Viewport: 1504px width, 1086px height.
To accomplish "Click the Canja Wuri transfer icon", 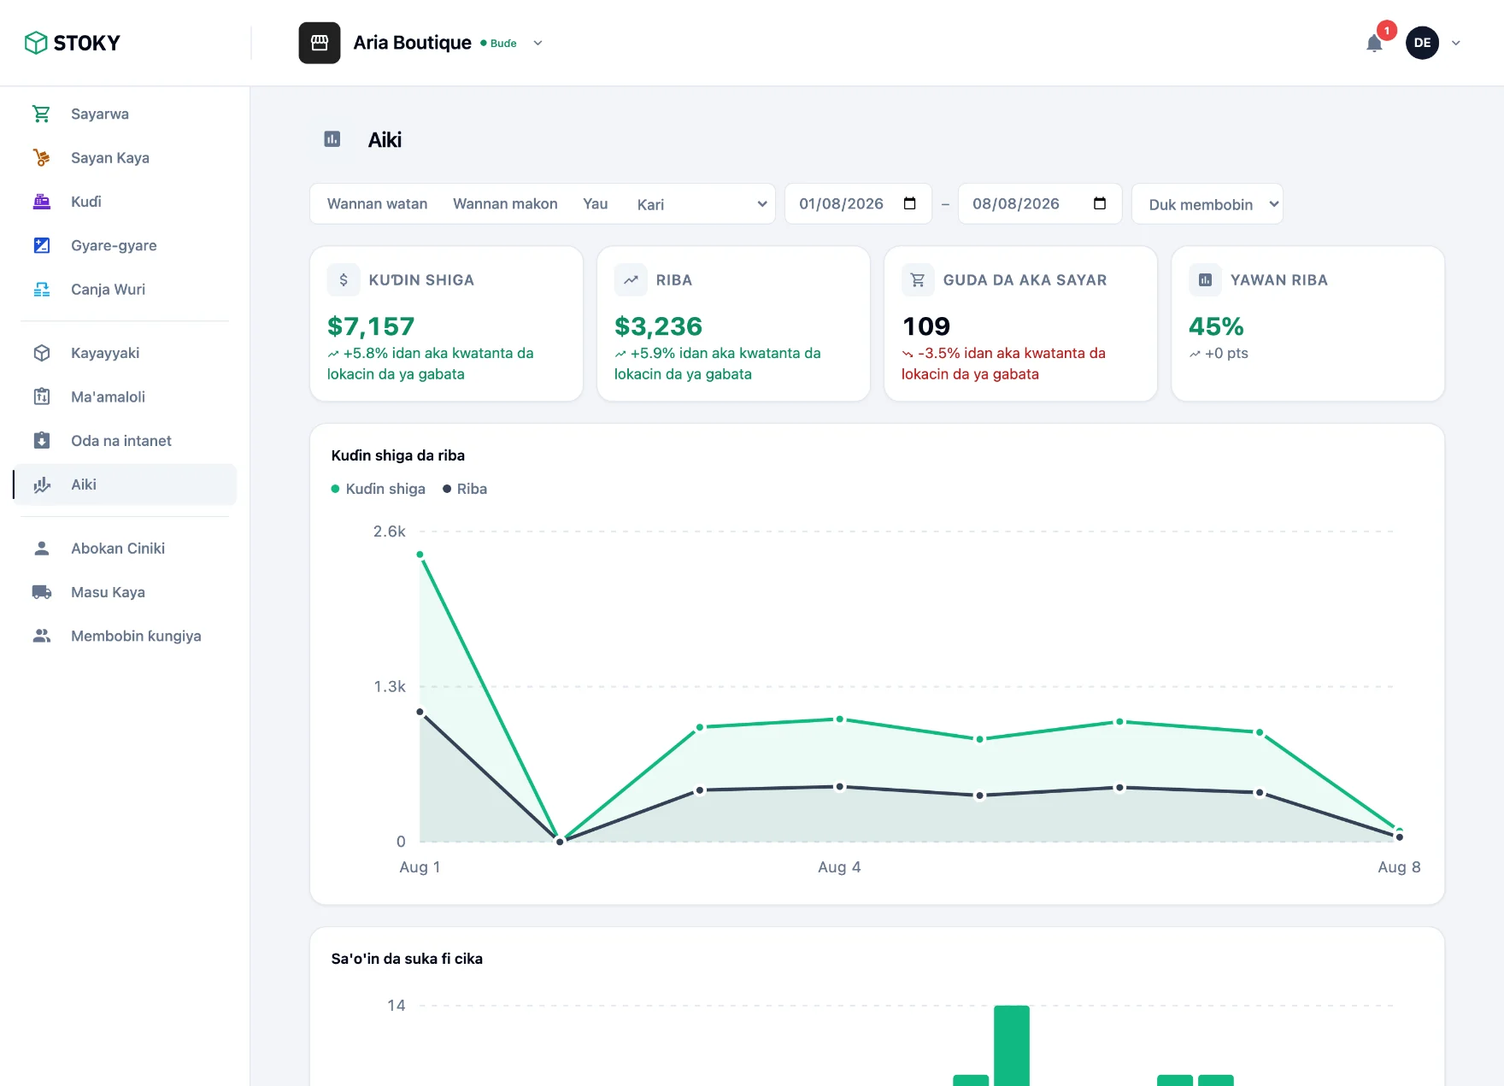I will 41,289.
